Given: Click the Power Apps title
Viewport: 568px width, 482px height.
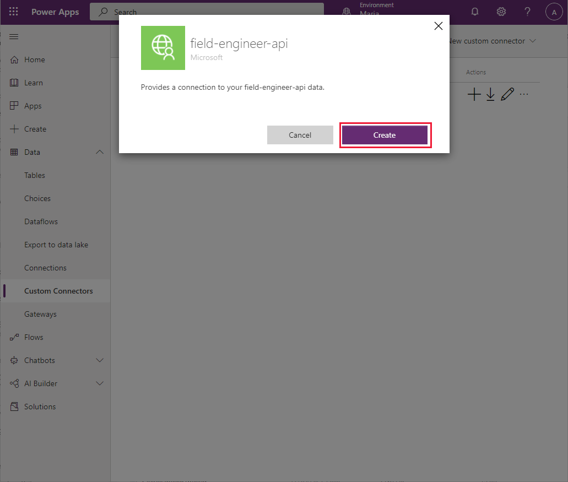Looking at the screenshot, I should pyautogui.click(x=55, y=12).
